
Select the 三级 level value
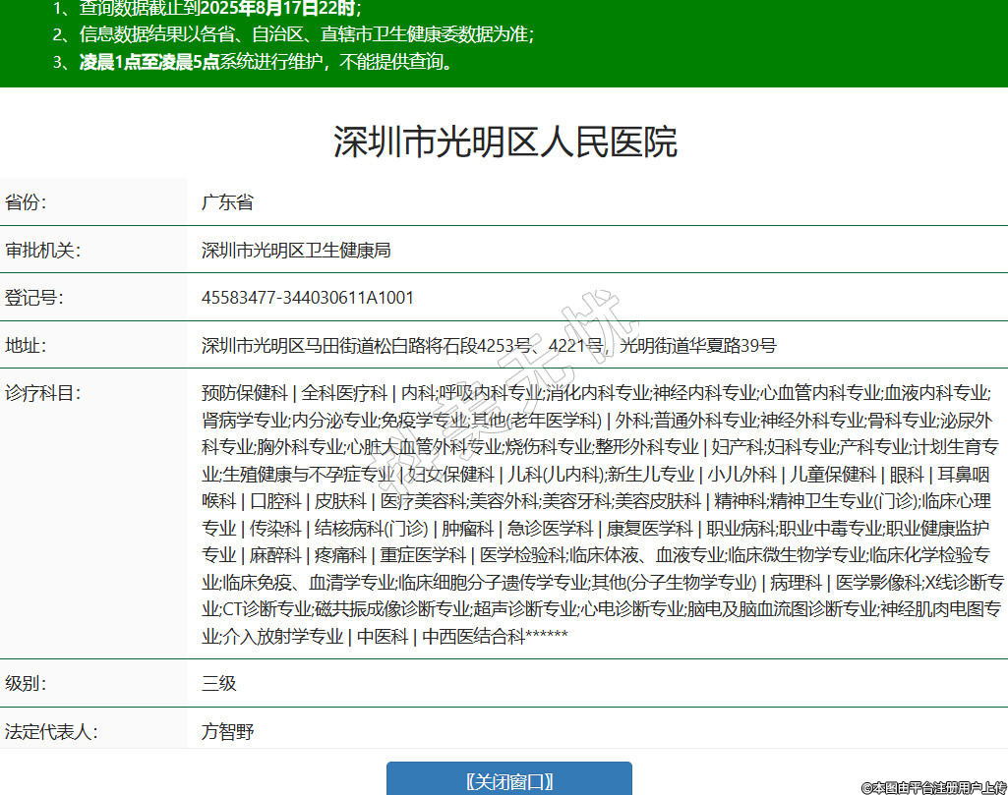click(x=219, y=684)
